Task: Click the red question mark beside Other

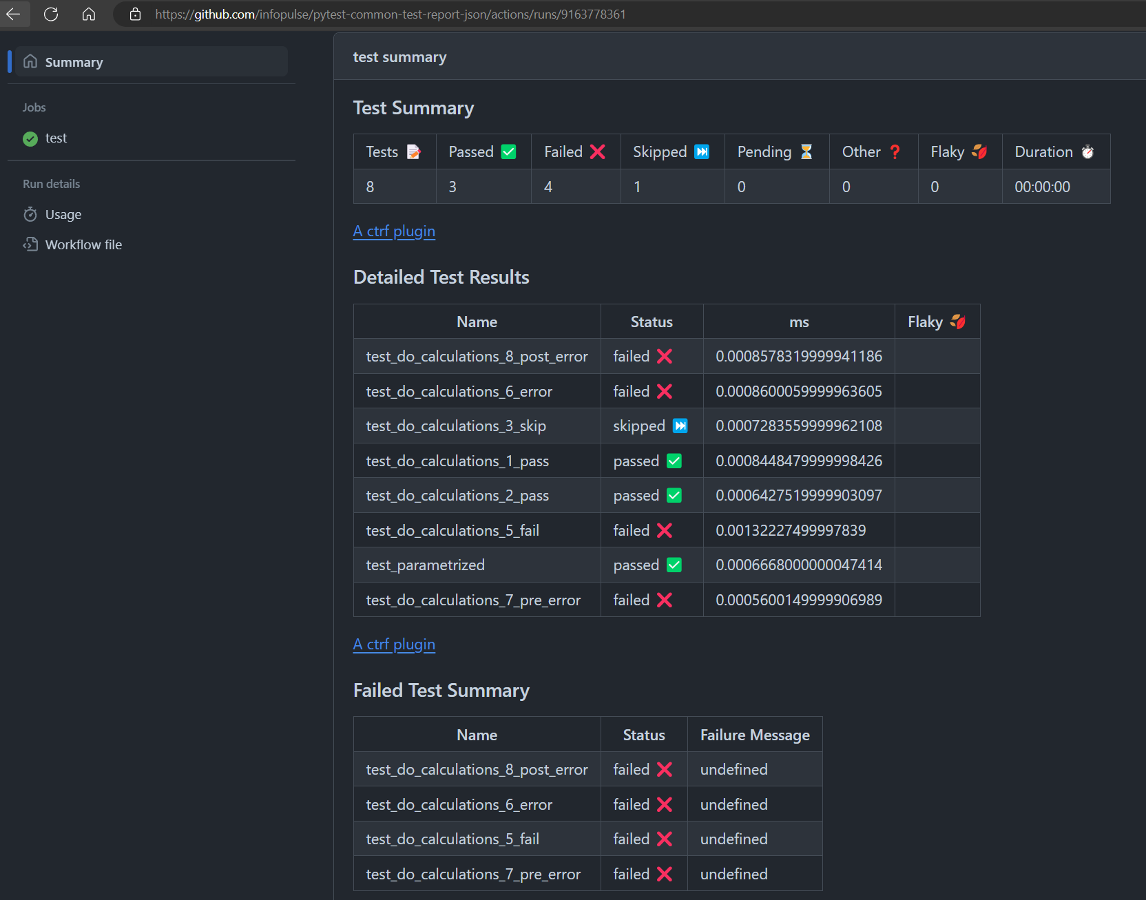Action: 895,151
